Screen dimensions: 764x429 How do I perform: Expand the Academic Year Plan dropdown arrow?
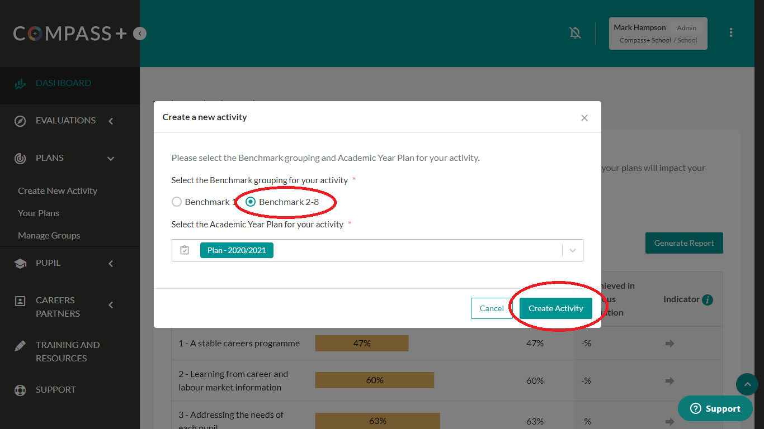click(x=572, y=250)
